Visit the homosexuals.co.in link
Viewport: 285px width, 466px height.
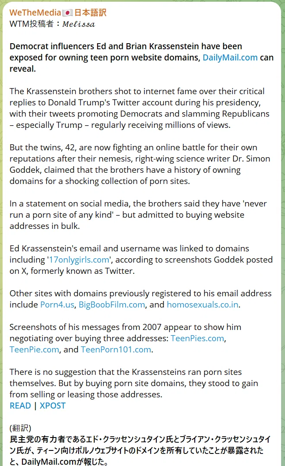pos(203,304)
